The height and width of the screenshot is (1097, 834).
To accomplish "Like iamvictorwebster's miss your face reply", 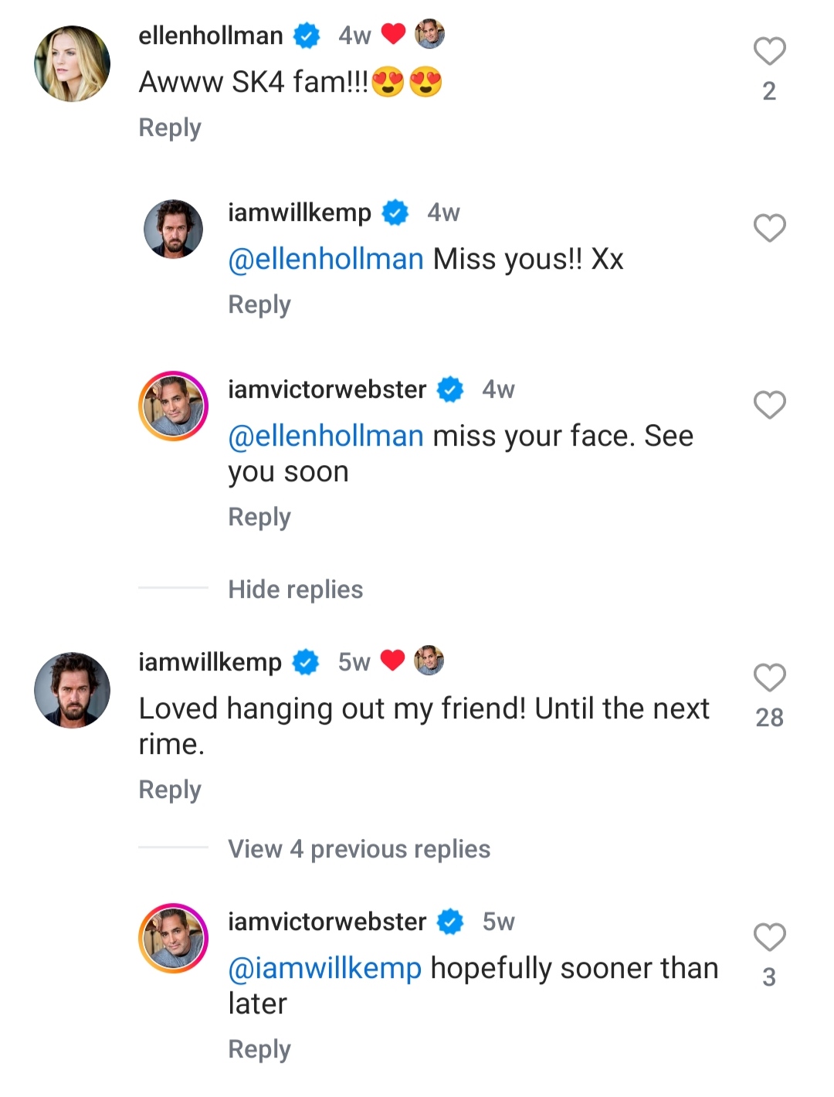I will coord(769,405).
